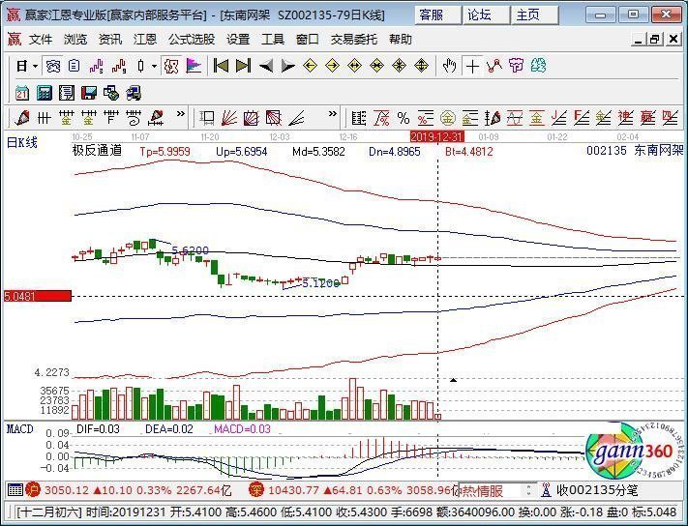This screenshot has width=688, height=526.
Task: Click the 客服 button in title bar
Action: [437, 15]
